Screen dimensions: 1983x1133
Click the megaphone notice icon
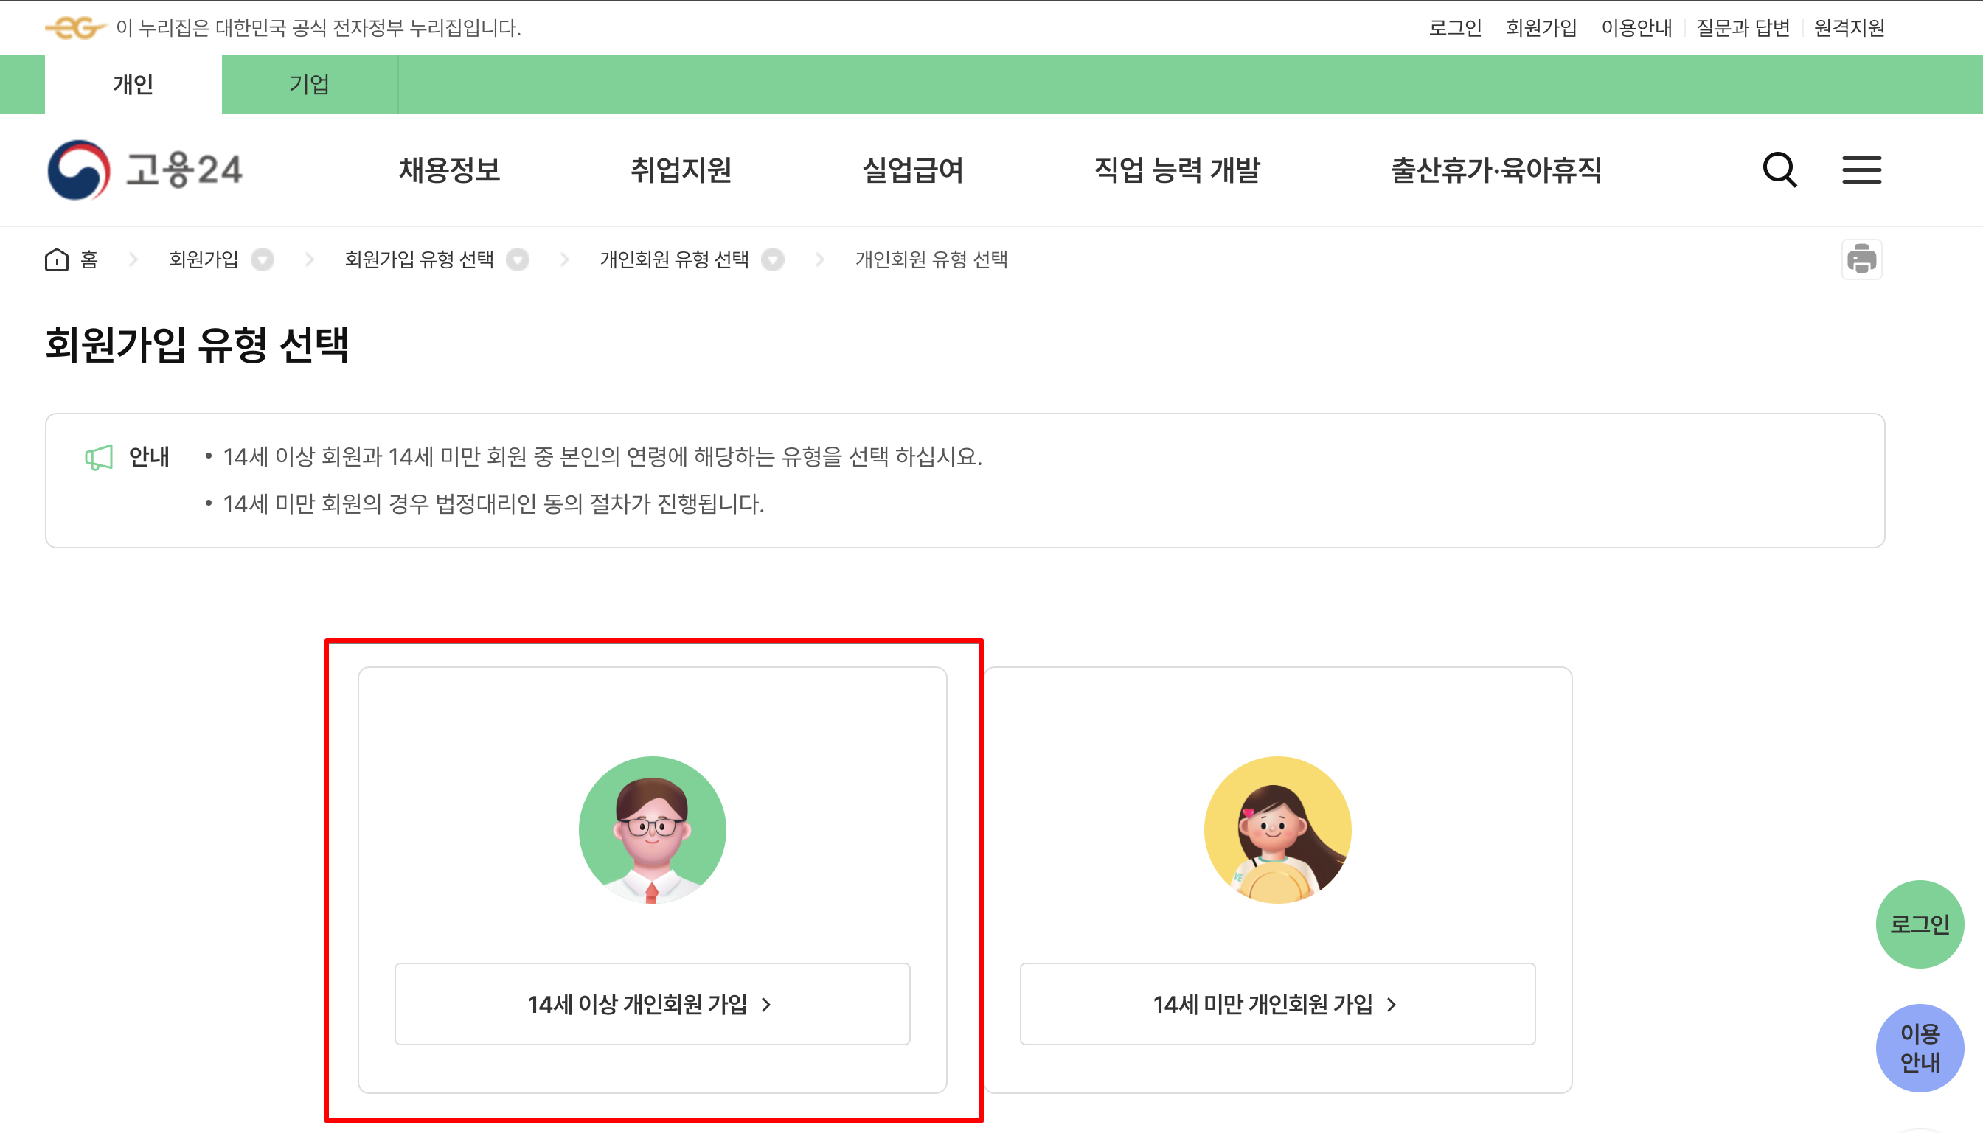(x=99, y=457)
